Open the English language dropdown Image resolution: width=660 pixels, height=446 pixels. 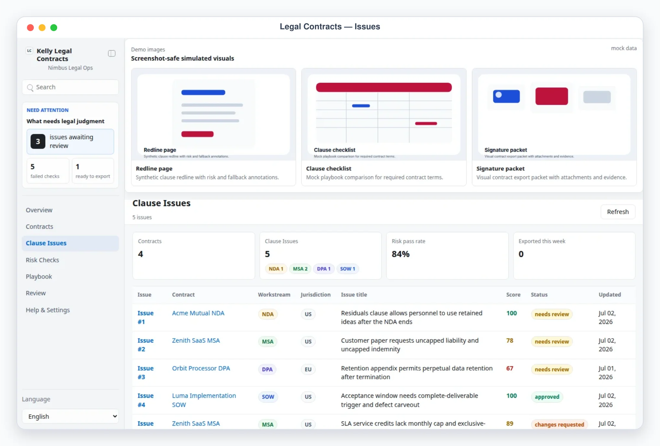70,416
